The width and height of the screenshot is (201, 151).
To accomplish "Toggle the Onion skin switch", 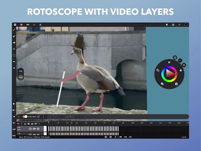I will (25, 117).
